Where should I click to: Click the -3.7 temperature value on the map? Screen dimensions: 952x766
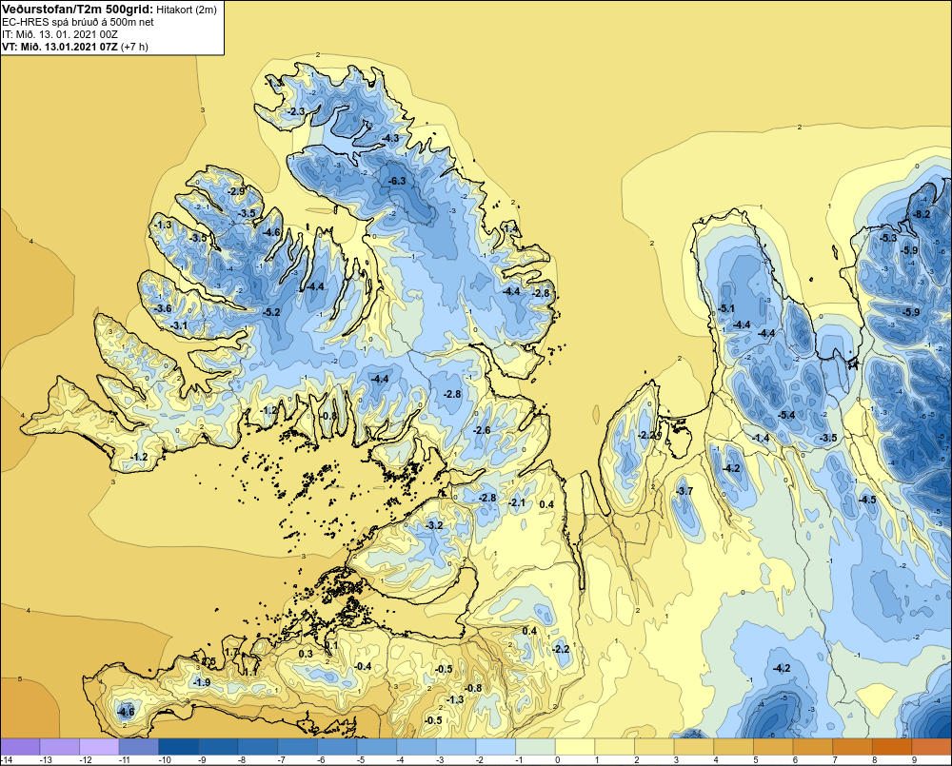684,491
